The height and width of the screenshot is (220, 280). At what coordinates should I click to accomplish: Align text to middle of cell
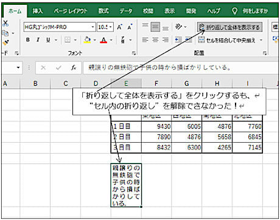pyautogui.click(x=155, y=27)
